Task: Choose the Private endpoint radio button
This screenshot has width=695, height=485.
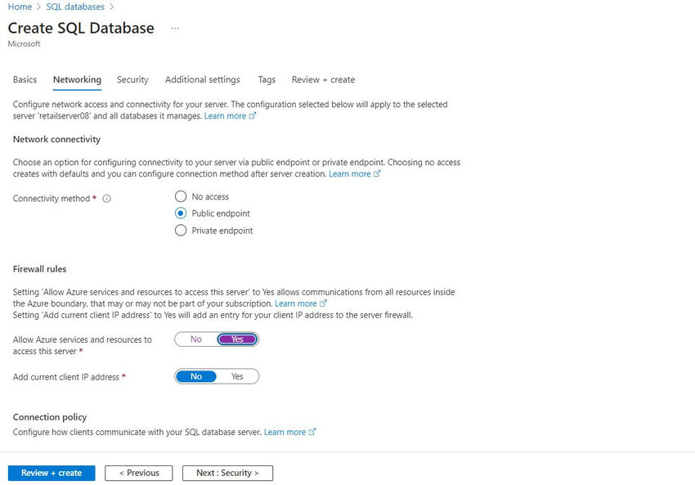Action: [x=181, y=231]
